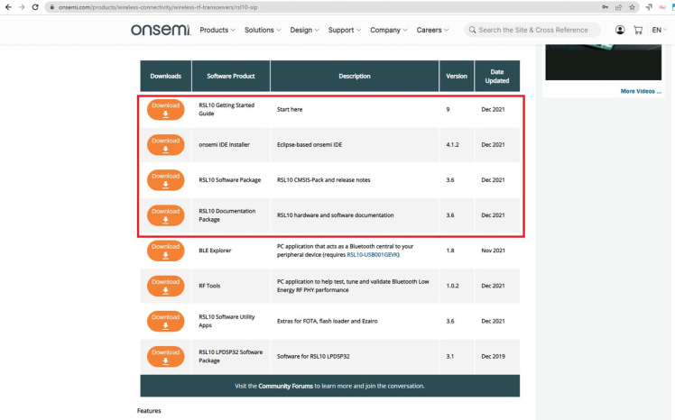The image size is (675, 420).
Task: Click the Nov 2021 date cell
Action: [x=493, y=251]
